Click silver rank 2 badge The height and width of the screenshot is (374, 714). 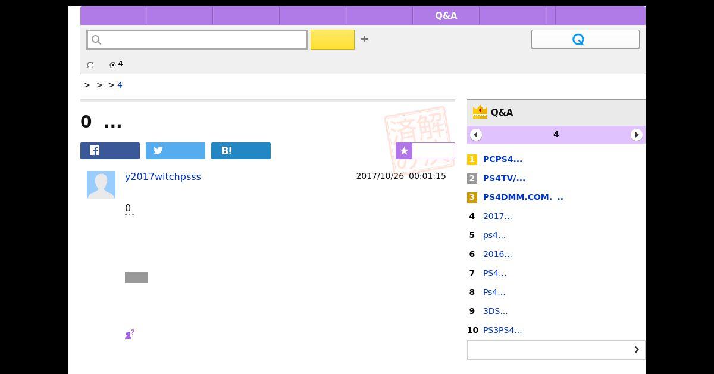click(472, 178)
